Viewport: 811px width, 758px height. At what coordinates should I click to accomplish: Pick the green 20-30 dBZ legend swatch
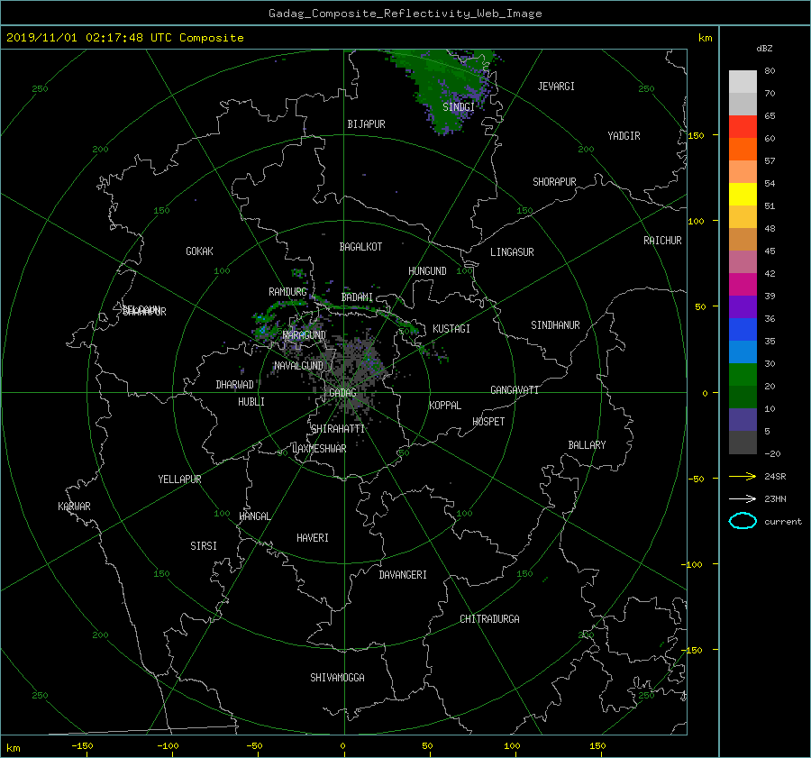point(743,375)
